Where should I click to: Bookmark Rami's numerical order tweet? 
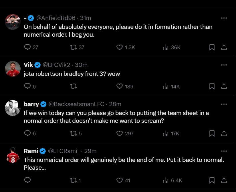point(212,180)
